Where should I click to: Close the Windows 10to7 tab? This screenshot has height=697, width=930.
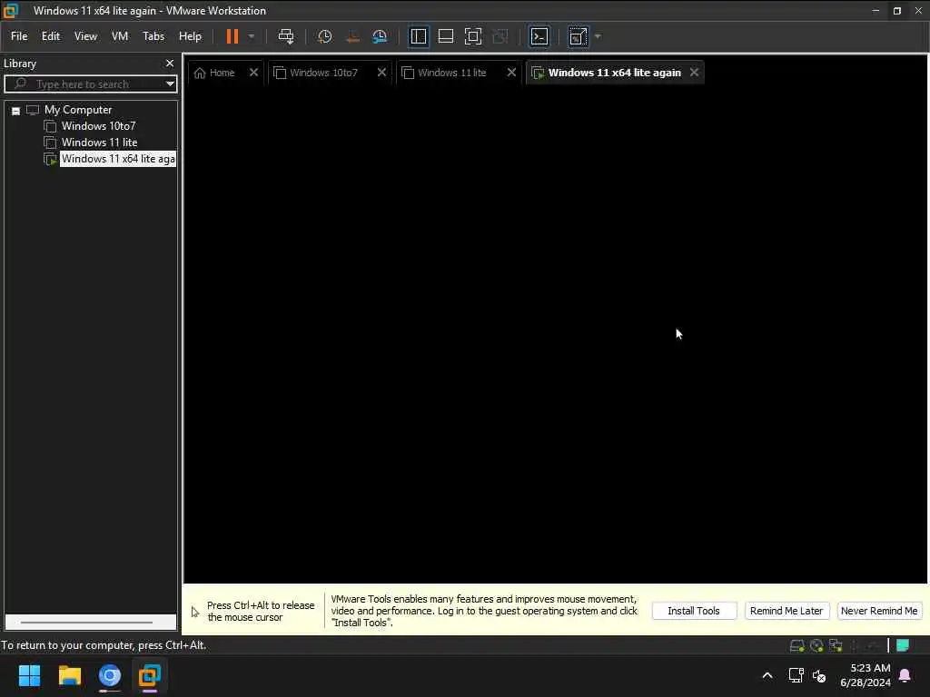coord(382,73)
